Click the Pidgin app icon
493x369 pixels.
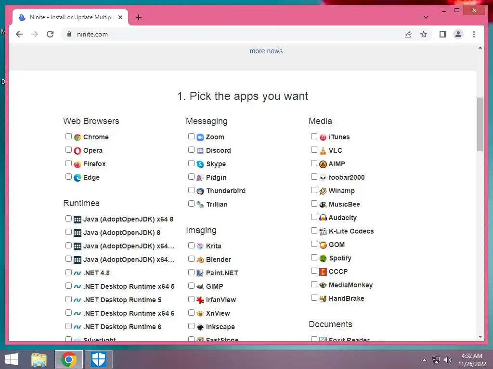(200, 178)
